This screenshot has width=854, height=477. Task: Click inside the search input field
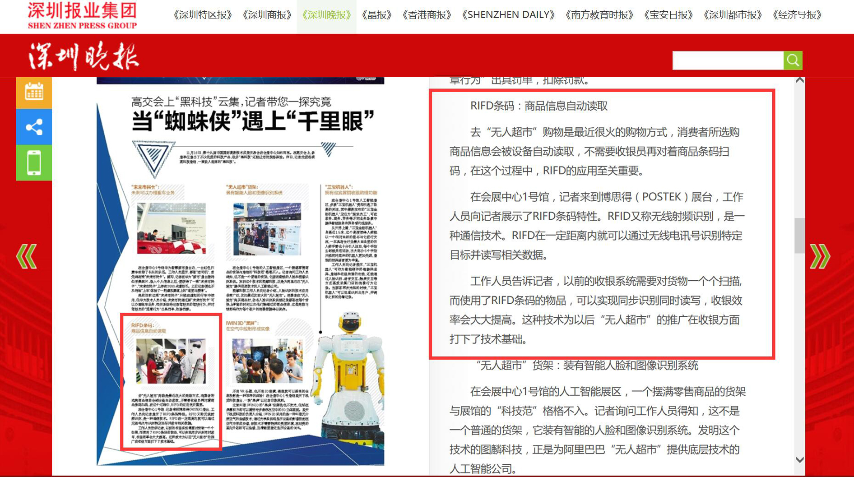pos(728,60)
